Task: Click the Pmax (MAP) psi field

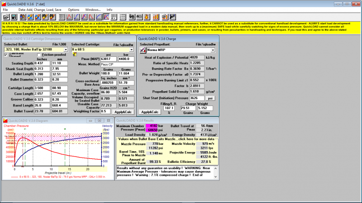Action: [108, 59]
